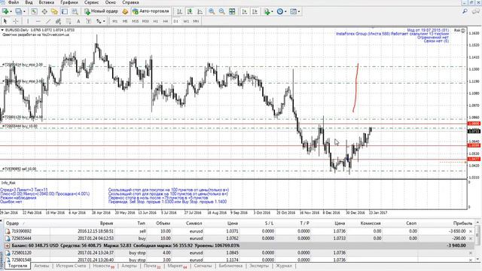
Task: Select the trendline tool
Action: (x=48, y=21)
